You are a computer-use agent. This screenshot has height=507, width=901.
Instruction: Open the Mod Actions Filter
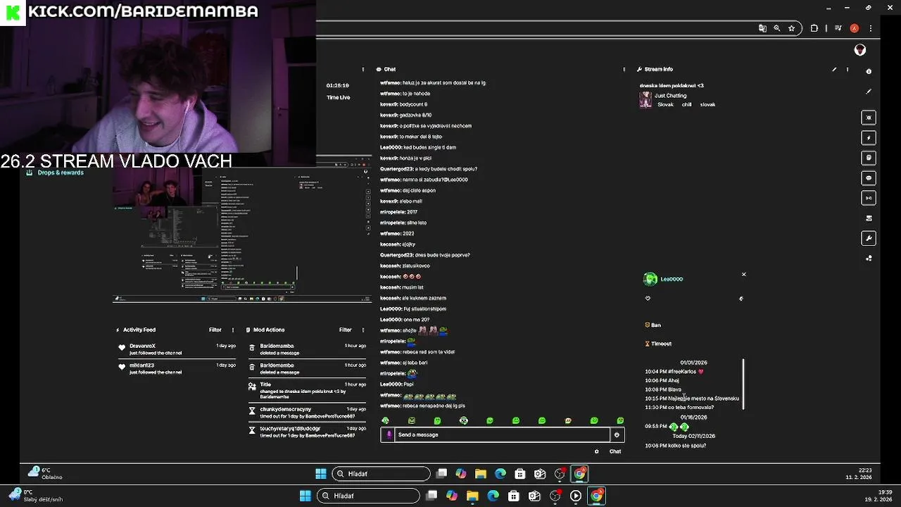click(346, 330)
